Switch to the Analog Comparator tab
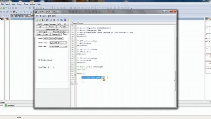 (50, 24)
